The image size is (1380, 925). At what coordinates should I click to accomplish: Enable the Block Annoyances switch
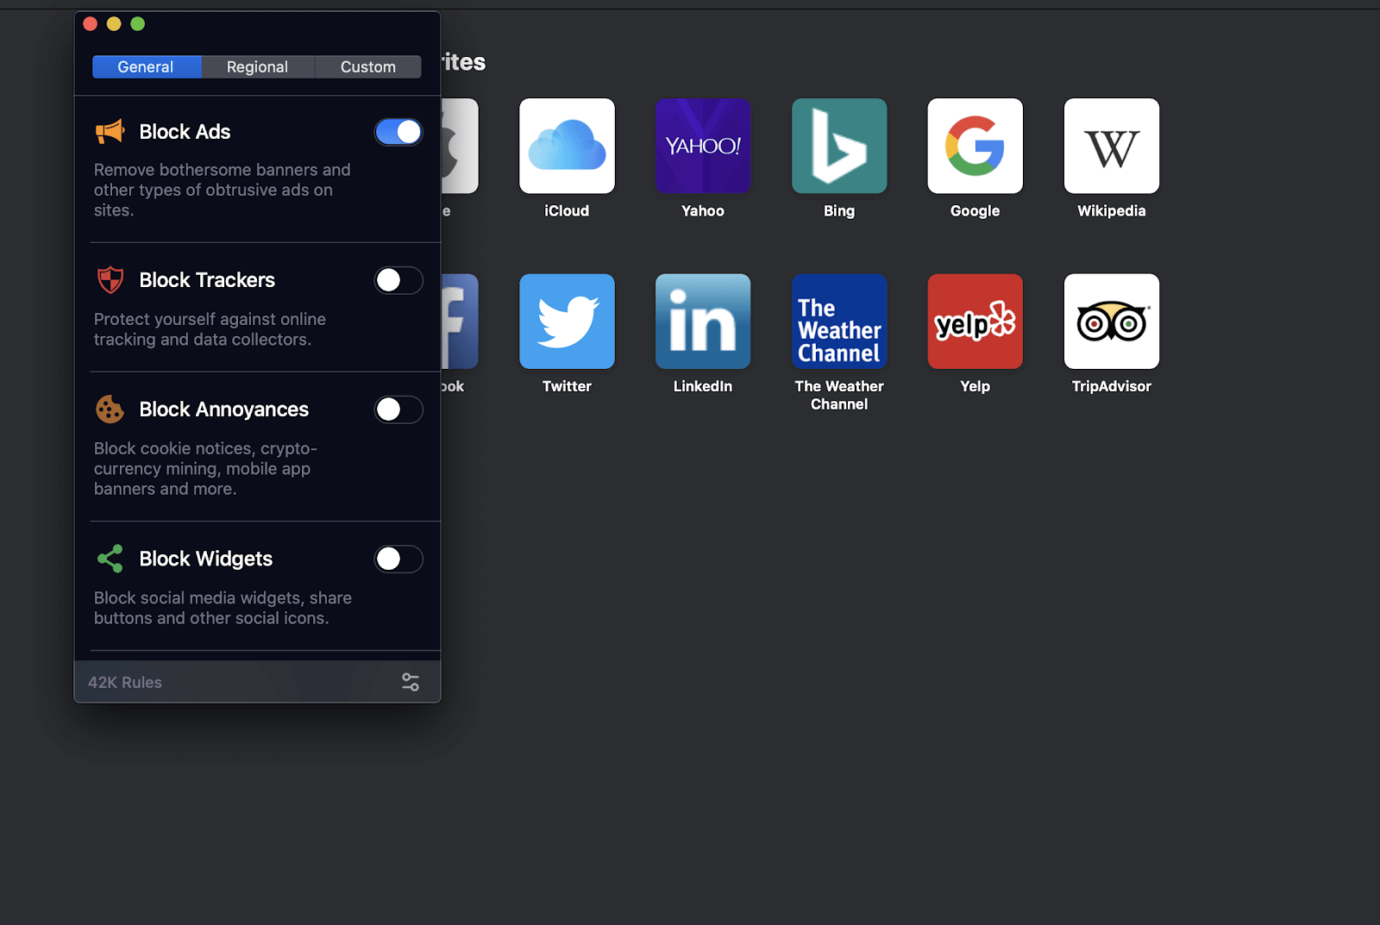pyautogui.click(x=398, y=409)
